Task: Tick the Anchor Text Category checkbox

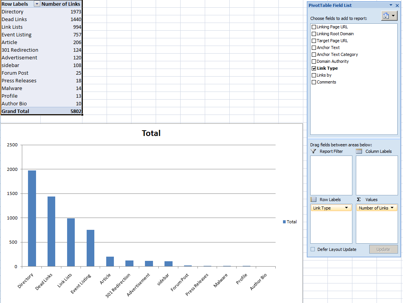Action: [x=314, y=54]
